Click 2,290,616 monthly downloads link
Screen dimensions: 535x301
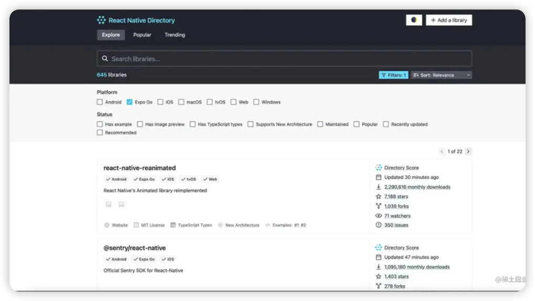pyautogui.click(x=417, y=187)
